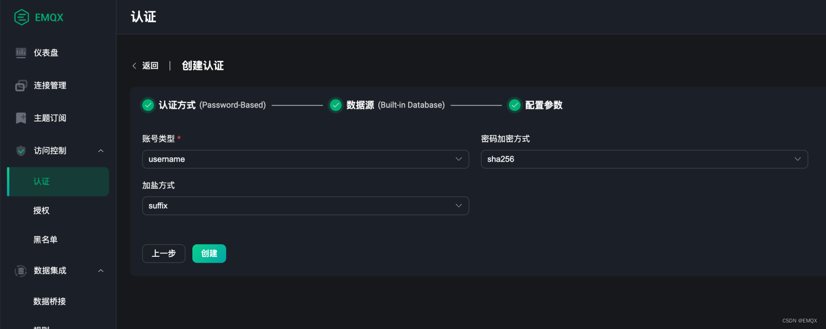
Task: Click the bookmark icon beside 主题订阅
Action: point(21,118)
